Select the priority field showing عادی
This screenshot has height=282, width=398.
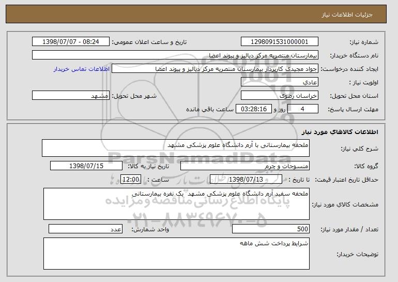(x=280, y=82)
